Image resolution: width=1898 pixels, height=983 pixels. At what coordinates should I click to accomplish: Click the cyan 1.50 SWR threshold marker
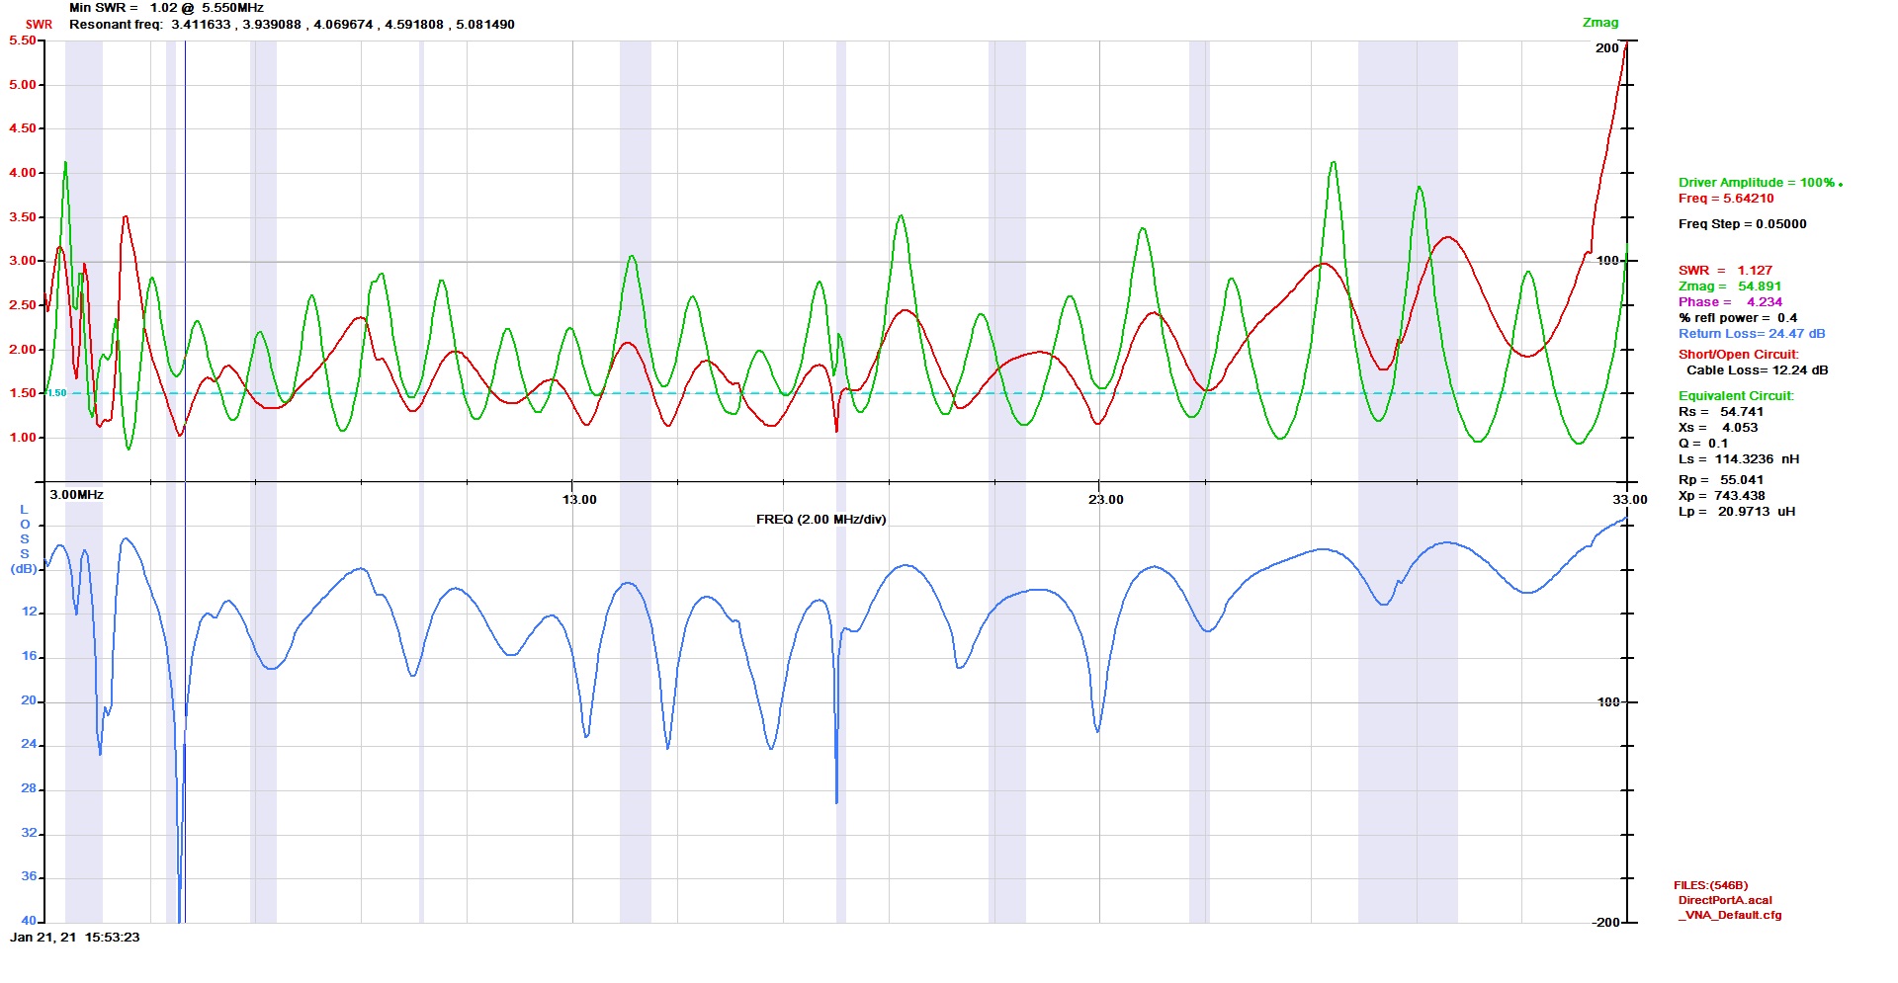[x=57, y=393]
